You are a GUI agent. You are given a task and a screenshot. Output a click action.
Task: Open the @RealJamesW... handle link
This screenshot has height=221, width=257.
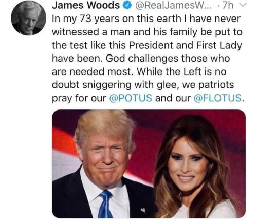(173, 5)
